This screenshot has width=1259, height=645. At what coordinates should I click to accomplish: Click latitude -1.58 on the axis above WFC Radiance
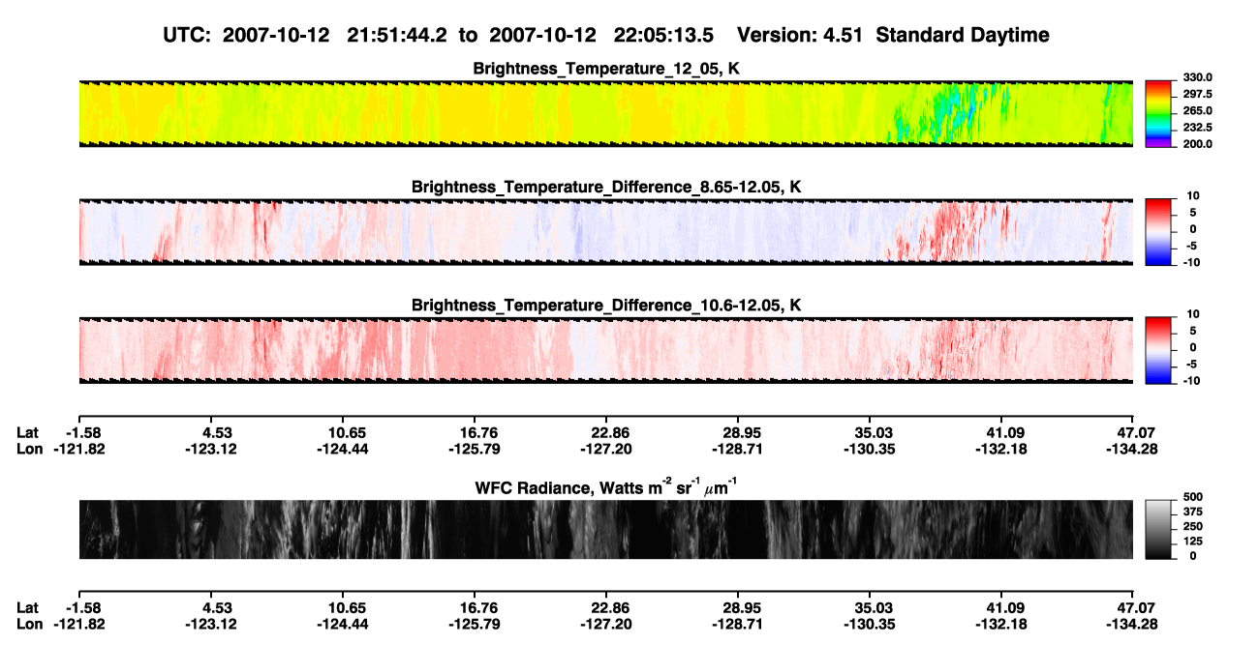pyautogui.click(x=85, y=432)
